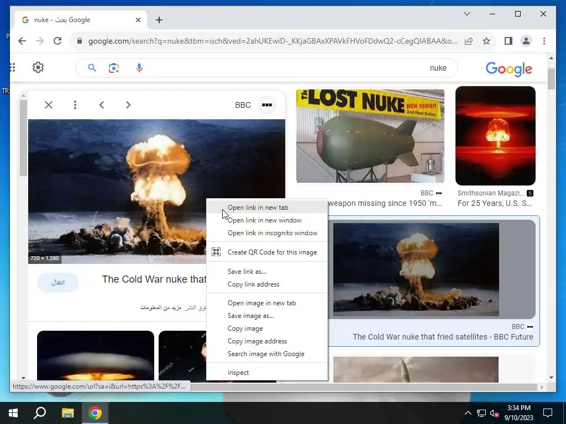The image size is (566, 424).
Task: Select Copy image address
Action: [267, 341]
